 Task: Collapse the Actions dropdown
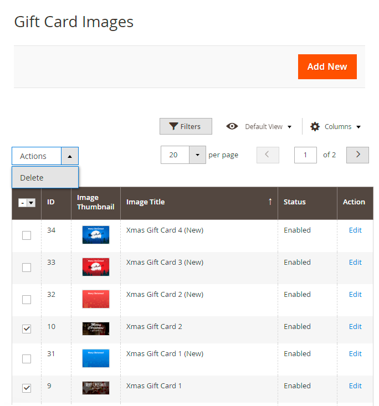[69, 156]
